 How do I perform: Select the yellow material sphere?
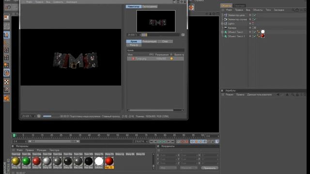point(16,161)
